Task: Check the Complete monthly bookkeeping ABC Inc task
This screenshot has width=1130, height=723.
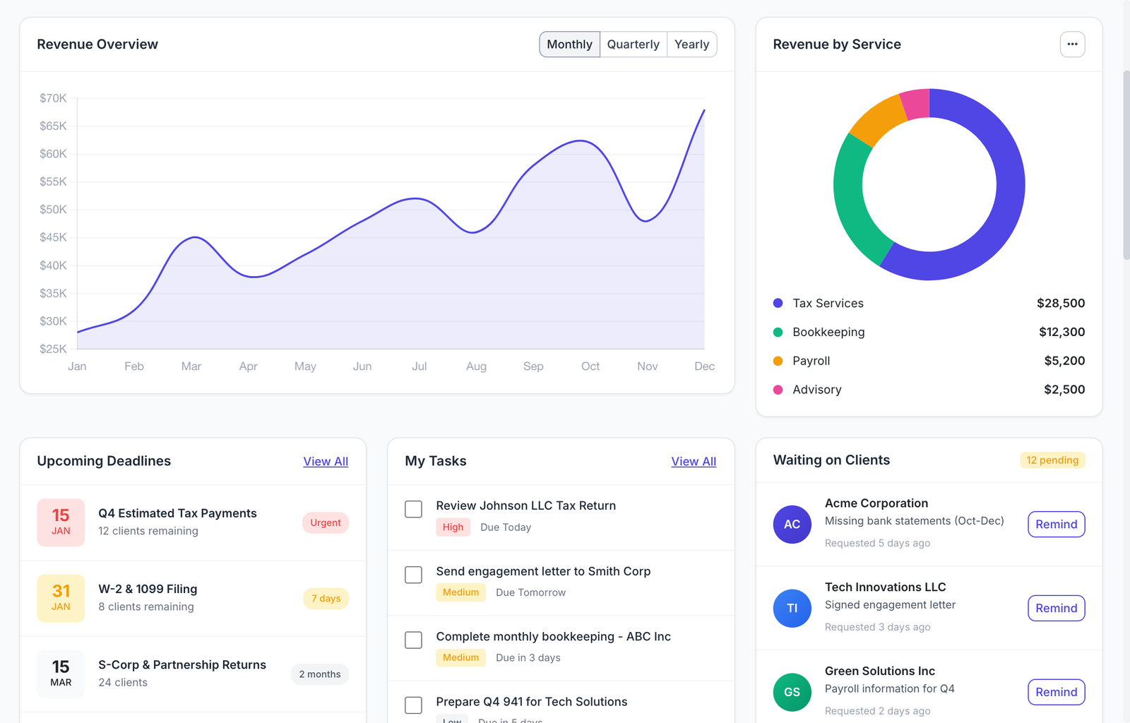Action: pyautogui.click(x=413, y=640)
